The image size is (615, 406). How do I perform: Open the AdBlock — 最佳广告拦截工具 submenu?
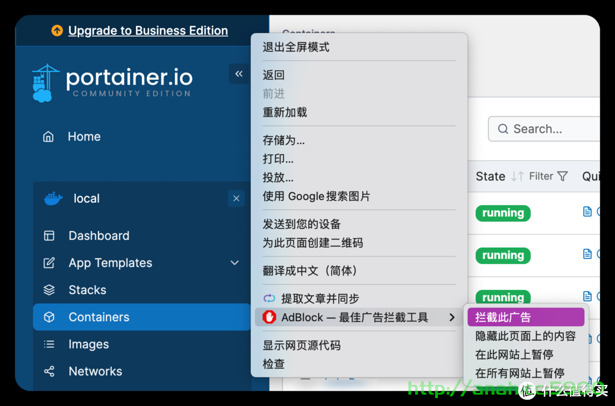click(359, 317)
